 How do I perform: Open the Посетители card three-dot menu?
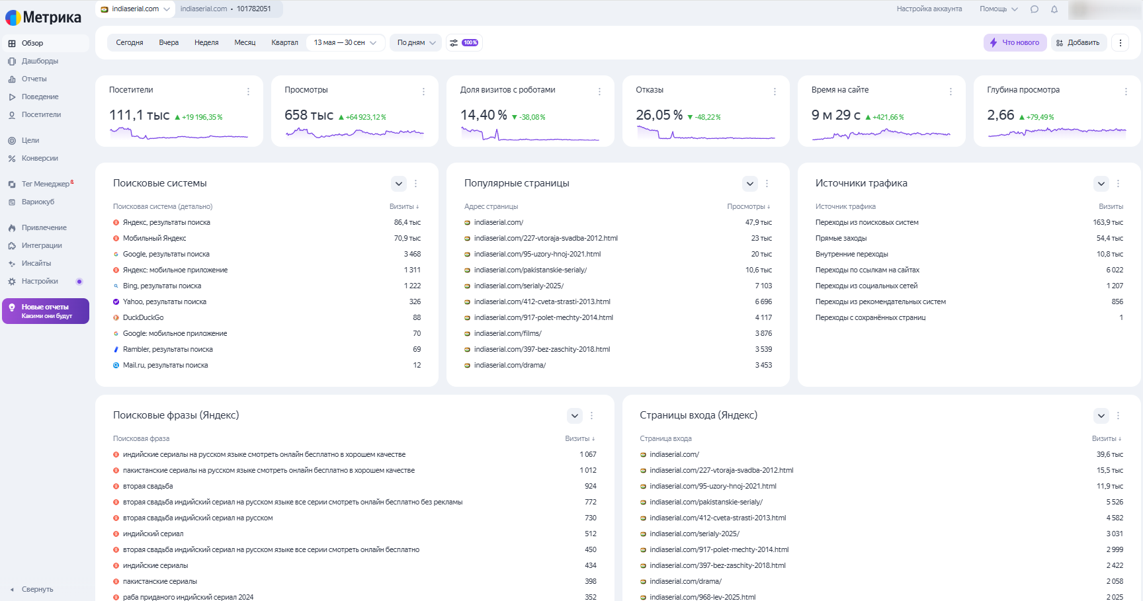[248, 92]
